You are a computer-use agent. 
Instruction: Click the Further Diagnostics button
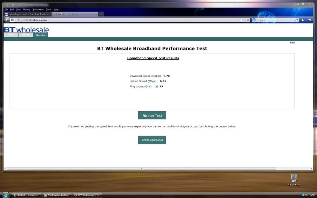click(152, 140)
